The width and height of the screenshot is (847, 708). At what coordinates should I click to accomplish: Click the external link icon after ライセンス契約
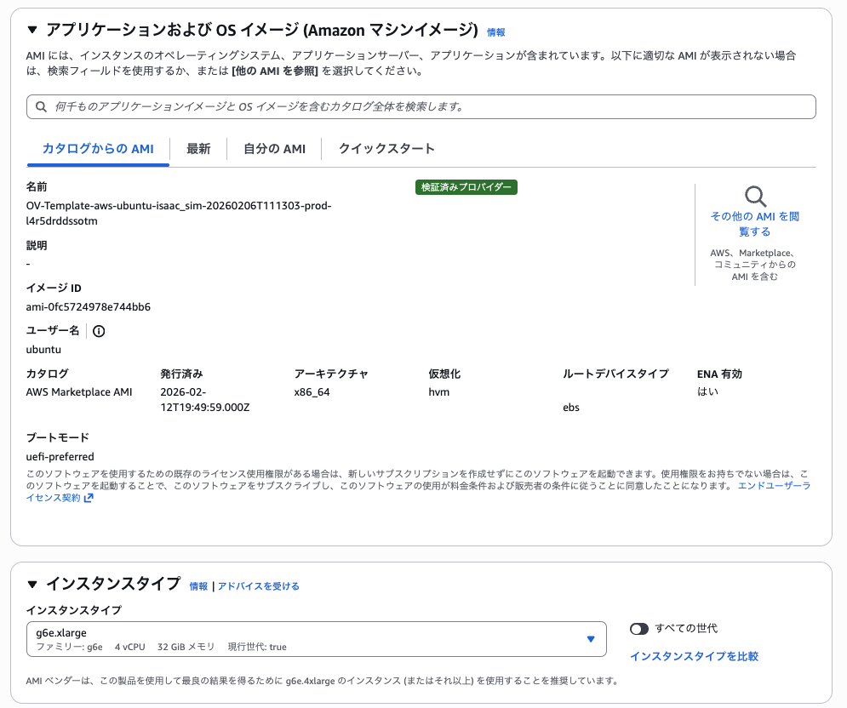[89, 498]
